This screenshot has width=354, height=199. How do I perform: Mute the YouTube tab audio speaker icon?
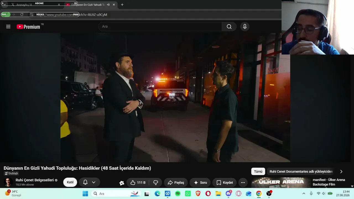click(108, 5)
